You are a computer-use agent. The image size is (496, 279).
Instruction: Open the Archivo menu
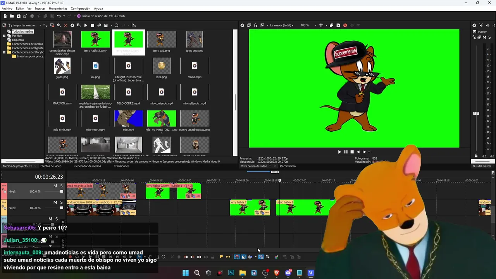(7, 8)
